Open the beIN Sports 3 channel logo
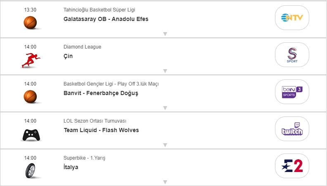 (292, 92)
